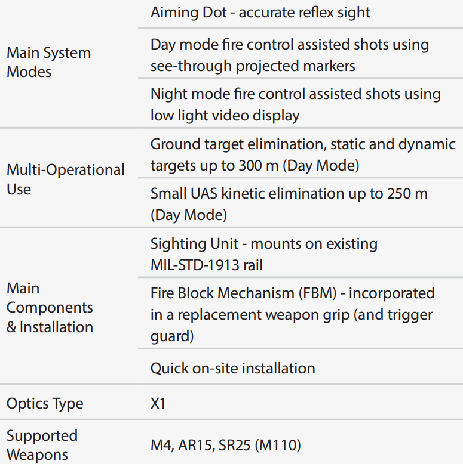The width and height of the screenshot is (463, 464).
Task: Click the 'Night mode fire control' description
Action: click(296, 104)
